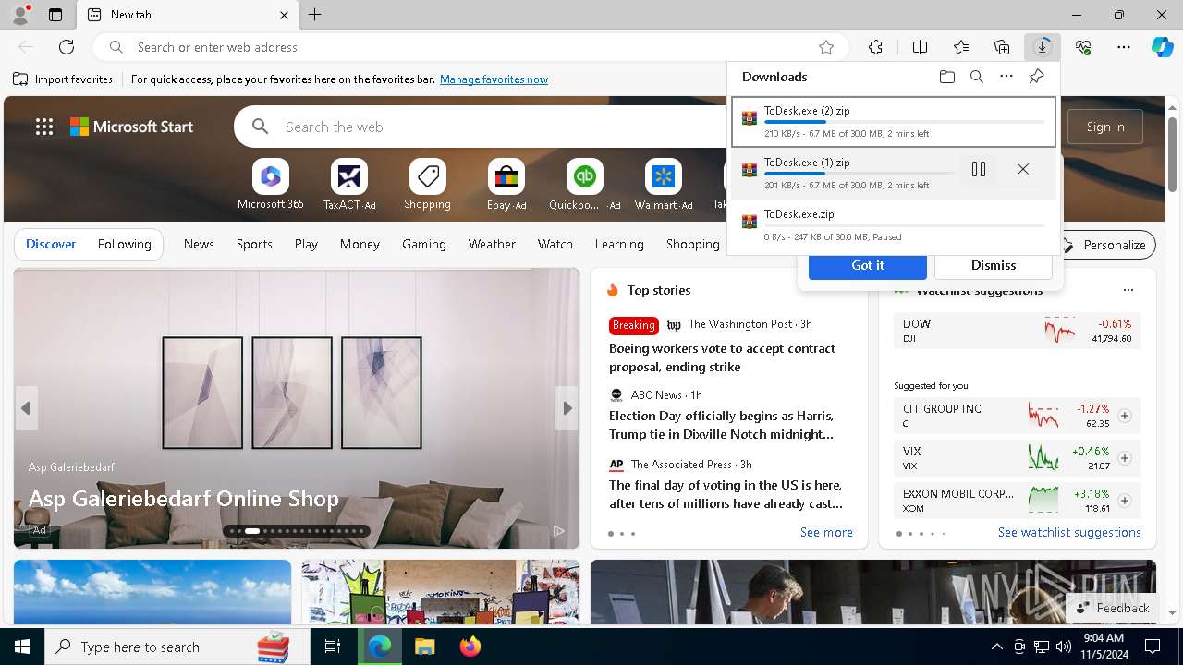Click Manage favorites now link

coord(494,79)
